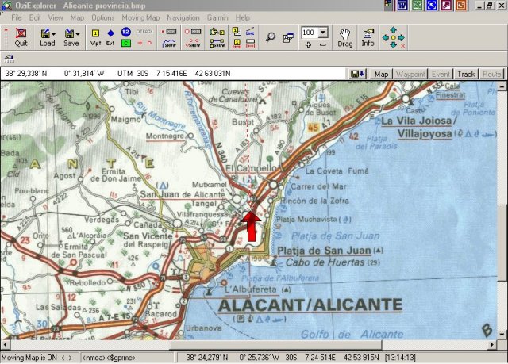Select the Wpt waypoint placement tool
The width and height of the screenshot is (508, 364).
(95, 37)
